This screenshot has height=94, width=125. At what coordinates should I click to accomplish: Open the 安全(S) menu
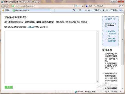pyautogui.click(x=106, y=10)
